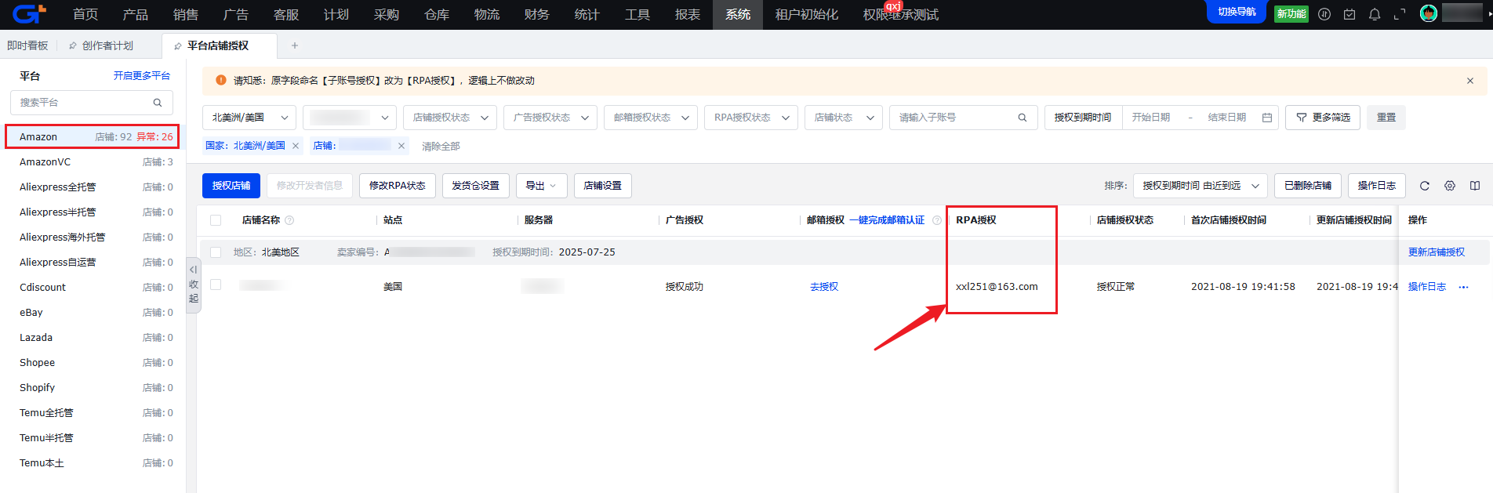
Task: Click the help icon beside 店铺名称
Action: point(289,220)
